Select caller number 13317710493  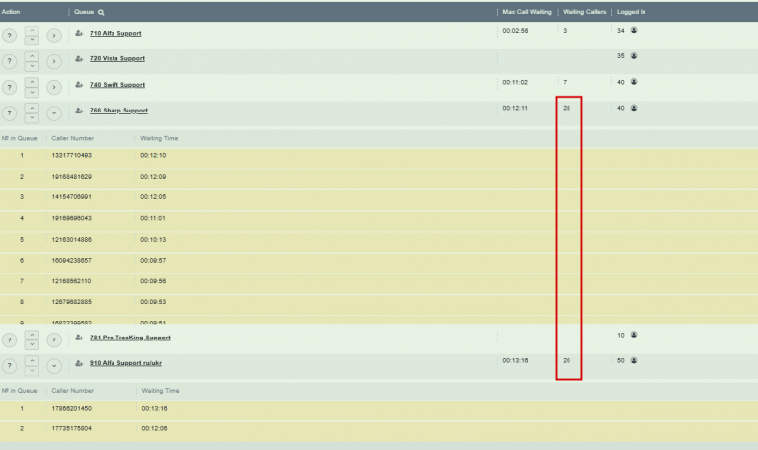[71, 155]
